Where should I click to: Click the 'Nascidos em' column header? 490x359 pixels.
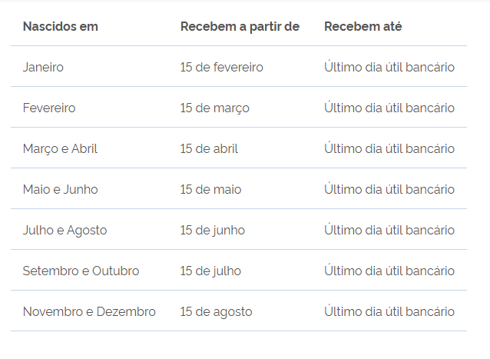[x=60, y=27]
